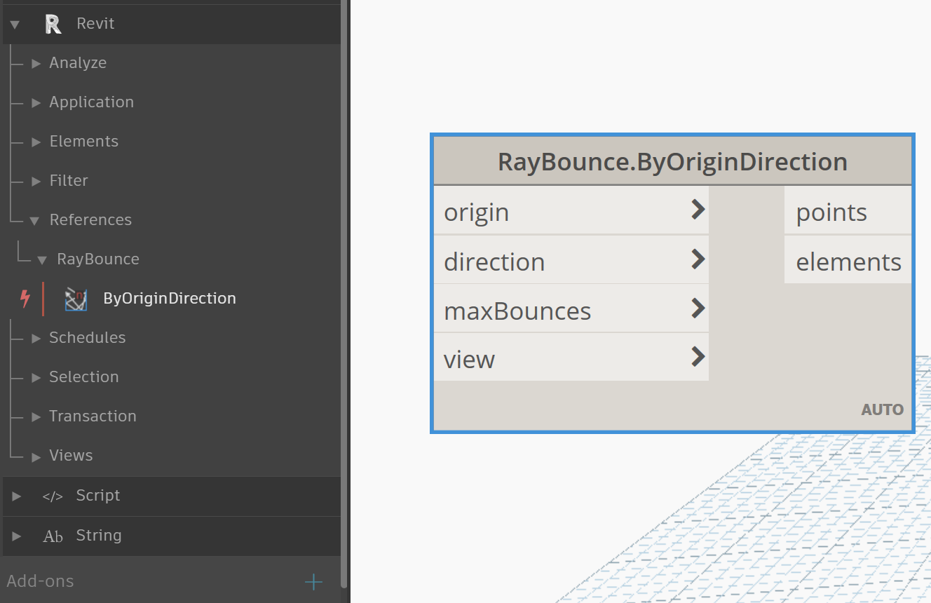Click the direction input port arrow
The height and width of the screenshot is (603, 931).
tap(698, 258)
